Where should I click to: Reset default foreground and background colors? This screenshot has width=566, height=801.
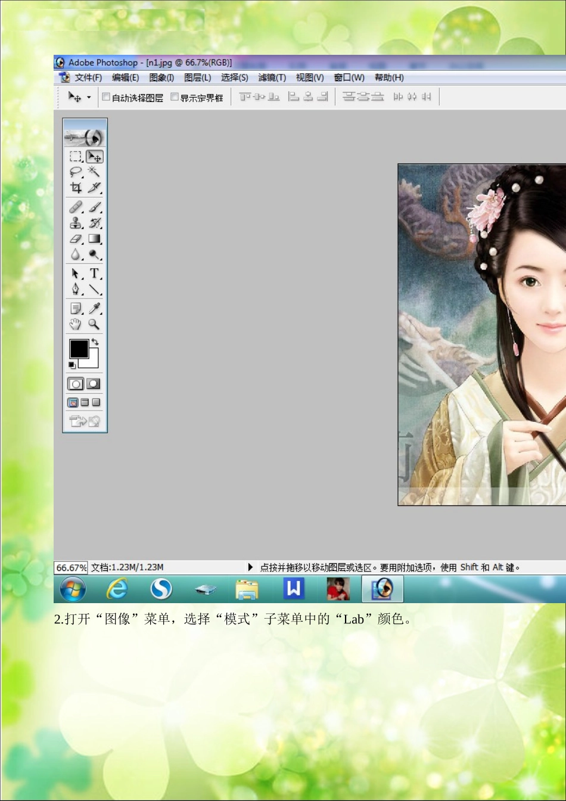72,365
